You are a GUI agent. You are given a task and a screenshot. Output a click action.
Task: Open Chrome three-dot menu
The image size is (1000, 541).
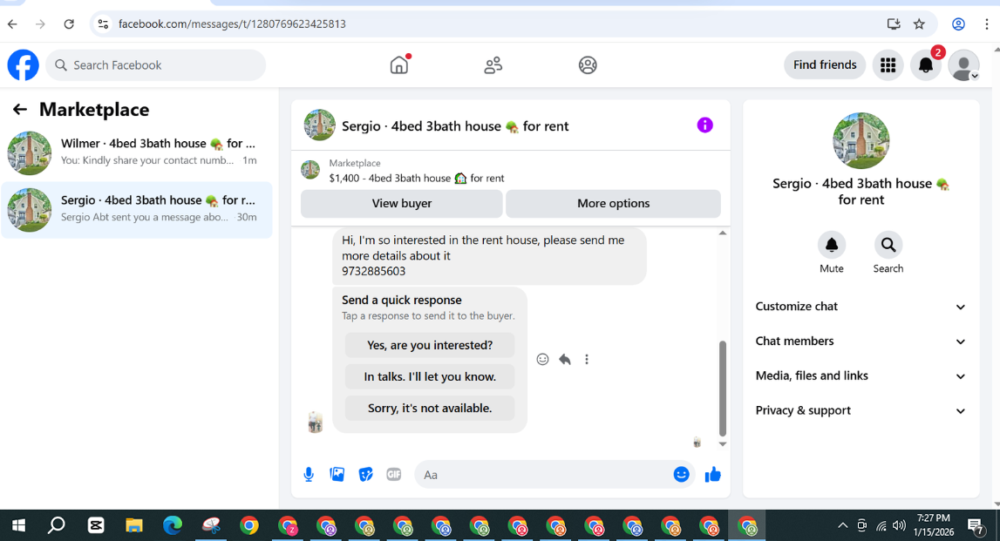[987, 24]
